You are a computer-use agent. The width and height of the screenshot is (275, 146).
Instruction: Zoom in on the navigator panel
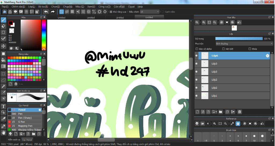click(204, 23)
